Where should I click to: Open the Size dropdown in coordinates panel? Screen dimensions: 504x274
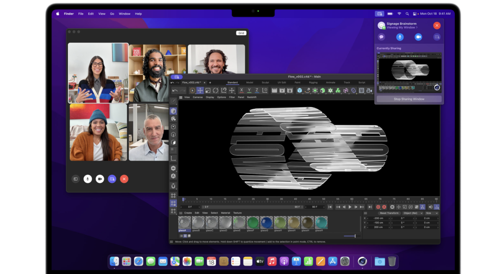432,213
